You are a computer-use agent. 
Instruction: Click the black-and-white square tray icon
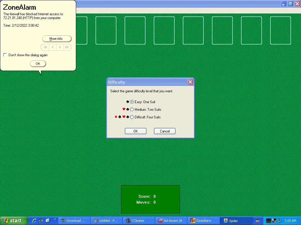pyautogui.click(x=274, y=221)
